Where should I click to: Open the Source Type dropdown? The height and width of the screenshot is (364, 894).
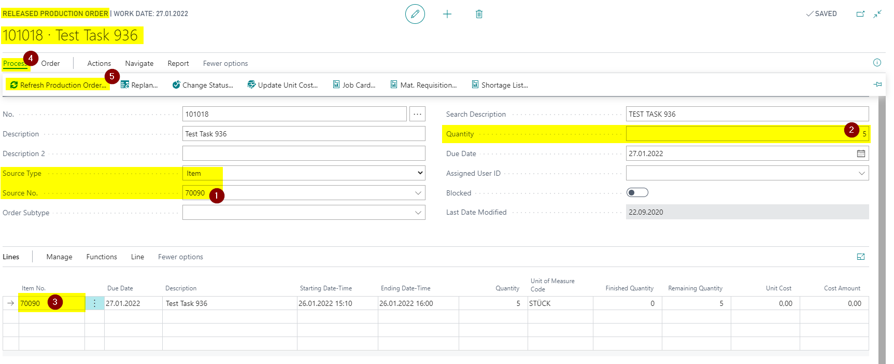tap(304, 173)
